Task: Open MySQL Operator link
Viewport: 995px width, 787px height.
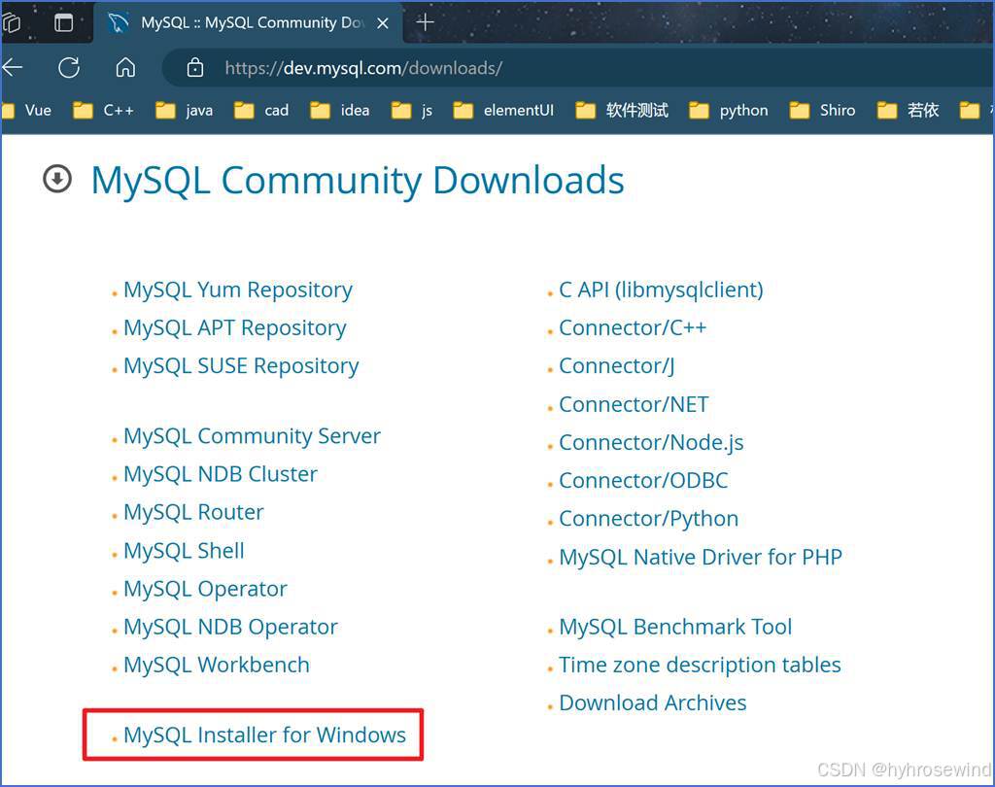Action: point(205,589)
